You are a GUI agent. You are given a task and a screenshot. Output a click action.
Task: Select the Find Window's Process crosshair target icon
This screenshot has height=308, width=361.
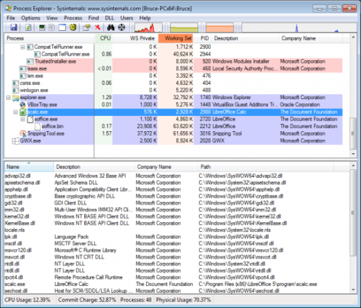(x=122, y=27)
